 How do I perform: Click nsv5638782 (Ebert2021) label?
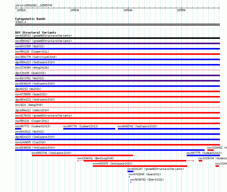click(x=147, y=180)
